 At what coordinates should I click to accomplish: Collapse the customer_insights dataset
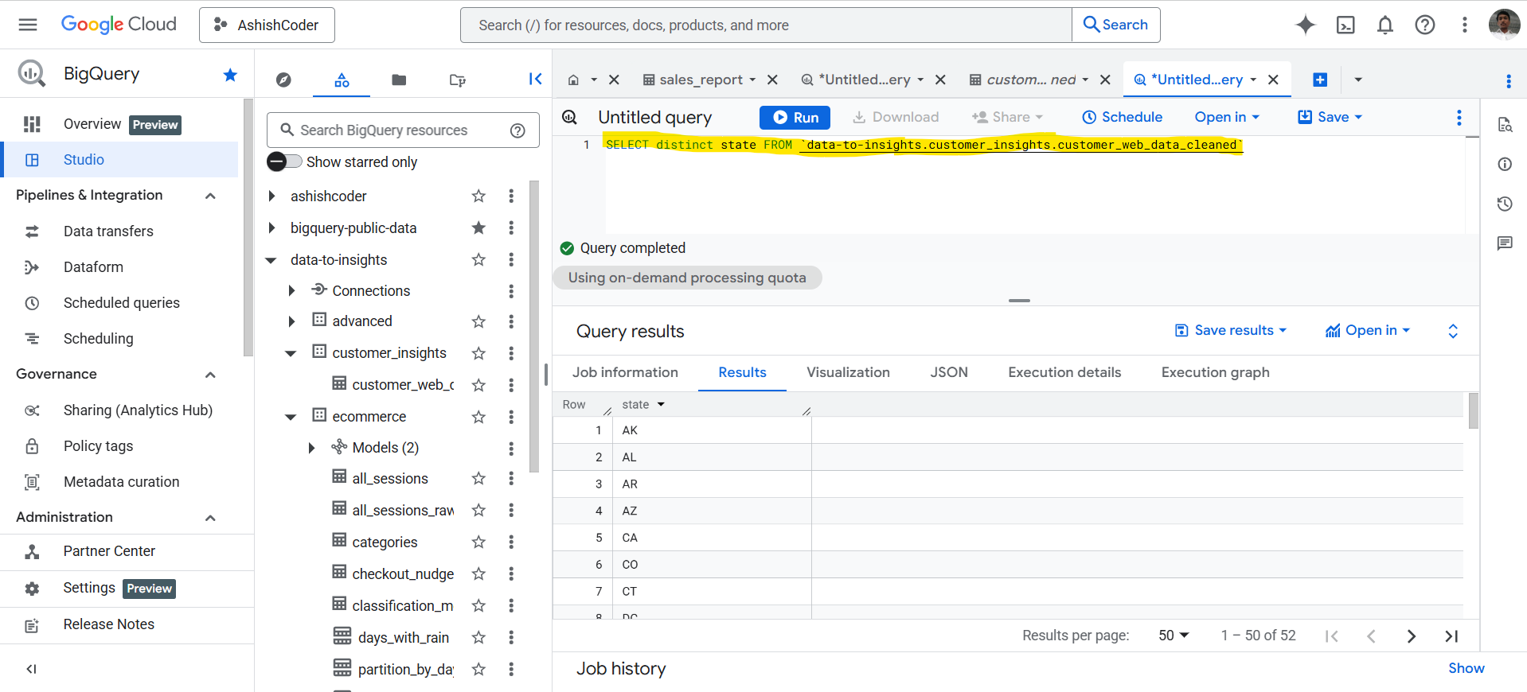[291, 353]
